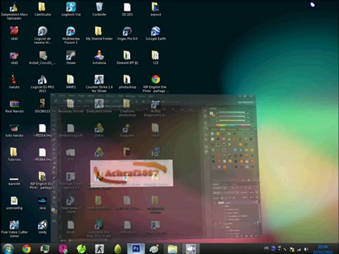The image size is (339, 254).
Task: Open the clock and date in the taskbar
Action: coord(323,249)
